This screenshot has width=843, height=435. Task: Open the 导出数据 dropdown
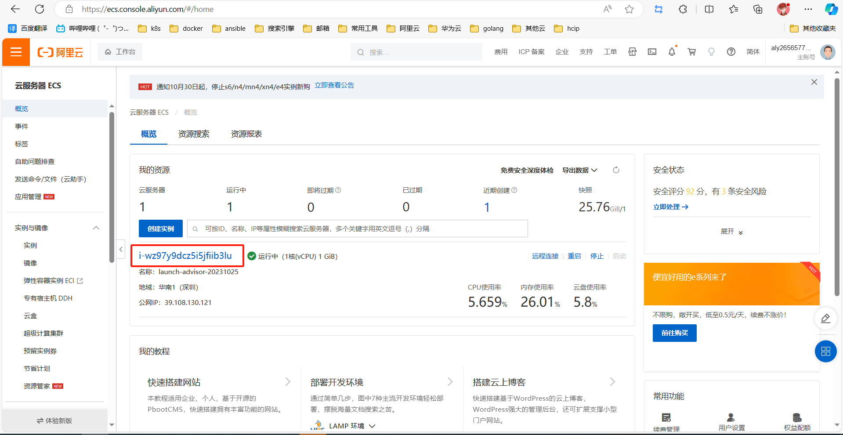(x=580, y=170)
